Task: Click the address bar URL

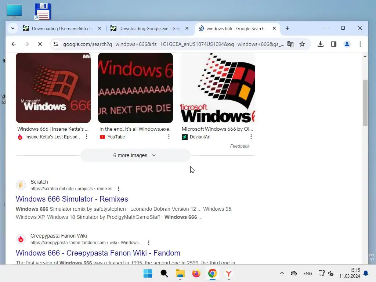Action: pos(173,44)
